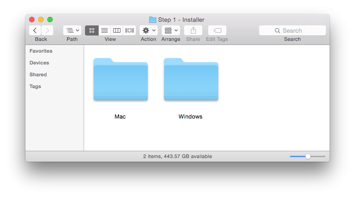Click the Share toolbar button
355x198 pixels.
[x=193, y=30]
